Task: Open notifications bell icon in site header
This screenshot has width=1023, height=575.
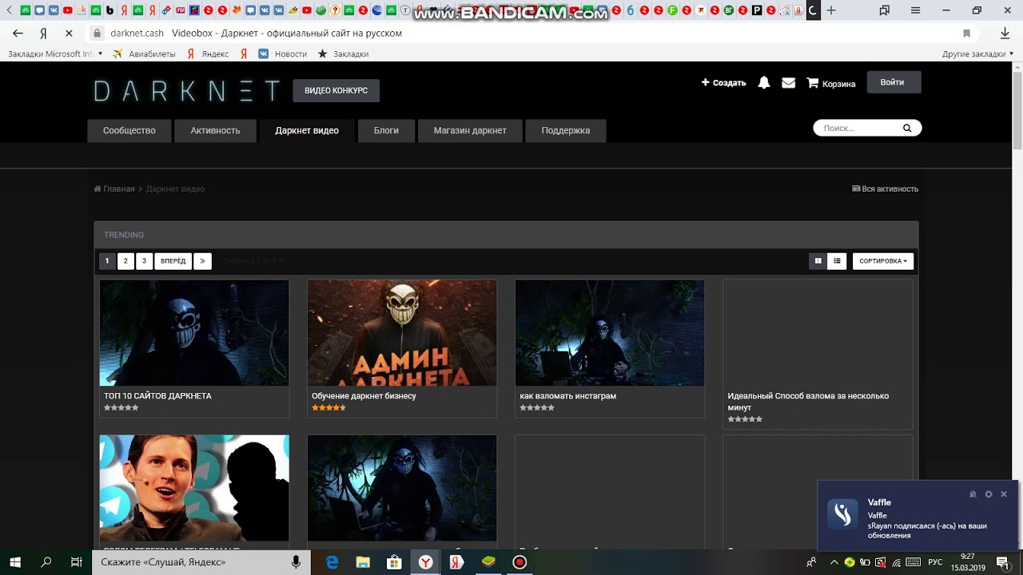Action: (x=764, y=83)
